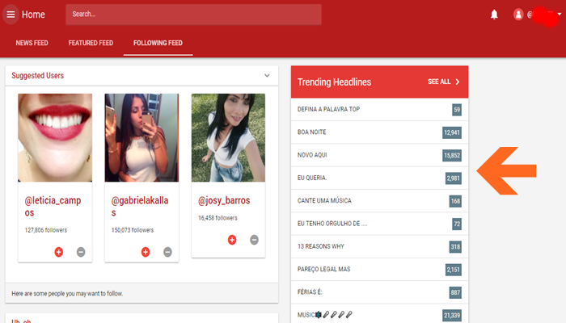The width and height of the screenshot is (566, 323).
Task: Open the PAREÇO LEGAL MAS headline
Action: [379, 269]
